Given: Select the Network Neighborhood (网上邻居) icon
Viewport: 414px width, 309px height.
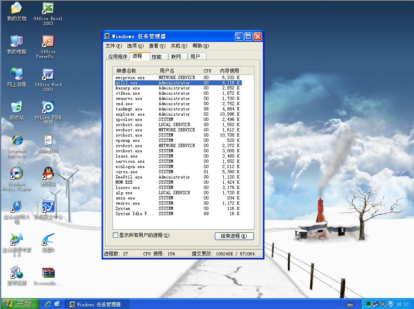Looking at the screenshot, I should point(17,77).
